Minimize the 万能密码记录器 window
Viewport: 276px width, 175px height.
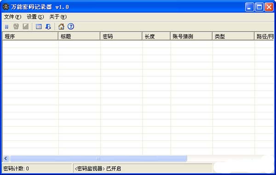[x=249, y=7]
